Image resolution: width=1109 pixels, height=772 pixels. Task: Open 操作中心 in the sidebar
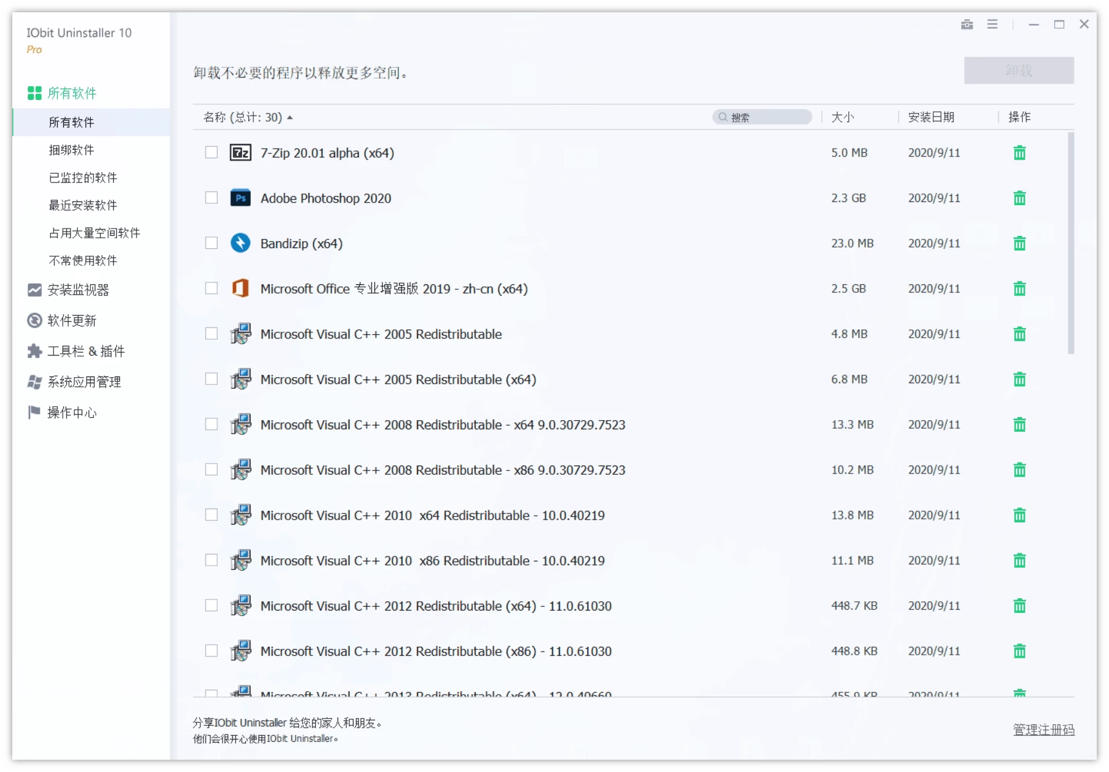72,412
